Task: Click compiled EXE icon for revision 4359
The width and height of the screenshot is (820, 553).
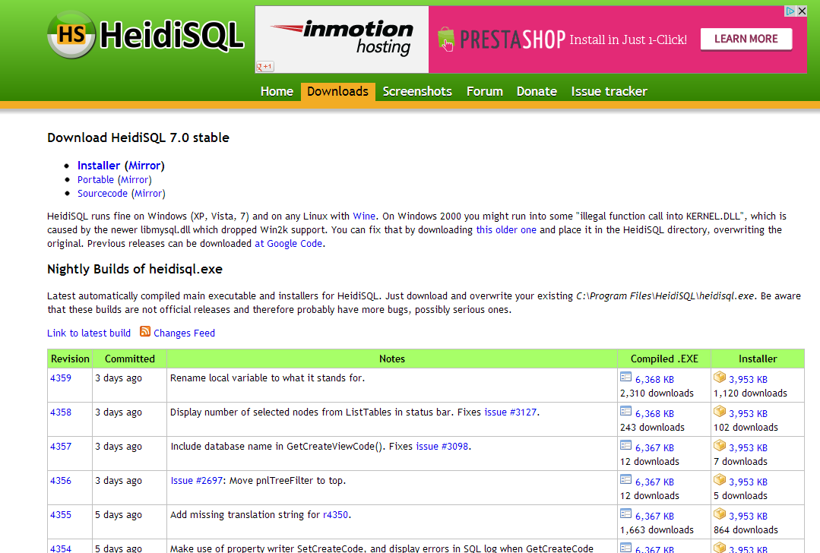Action: pyautogui.click(x=626, y=378)
